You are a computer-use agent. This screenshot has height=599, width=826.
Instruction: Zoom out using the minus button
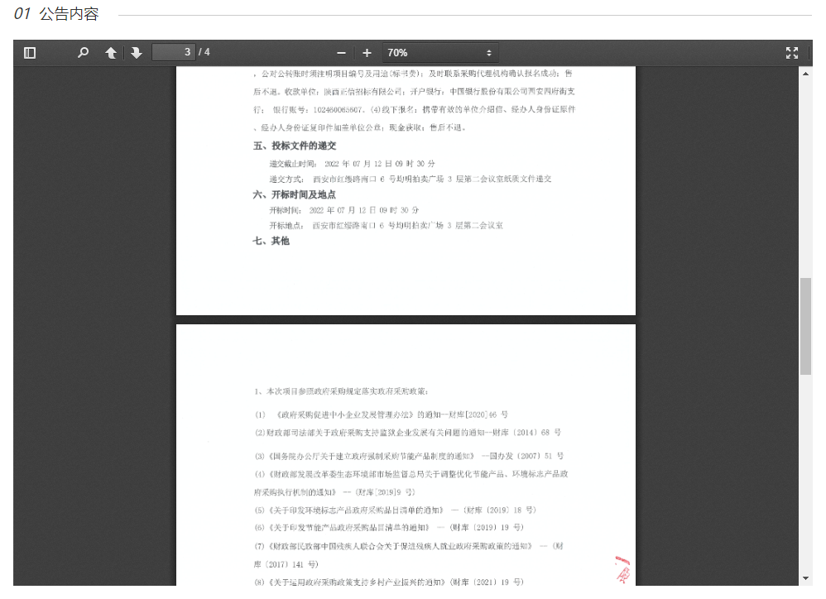pos(341,53)
